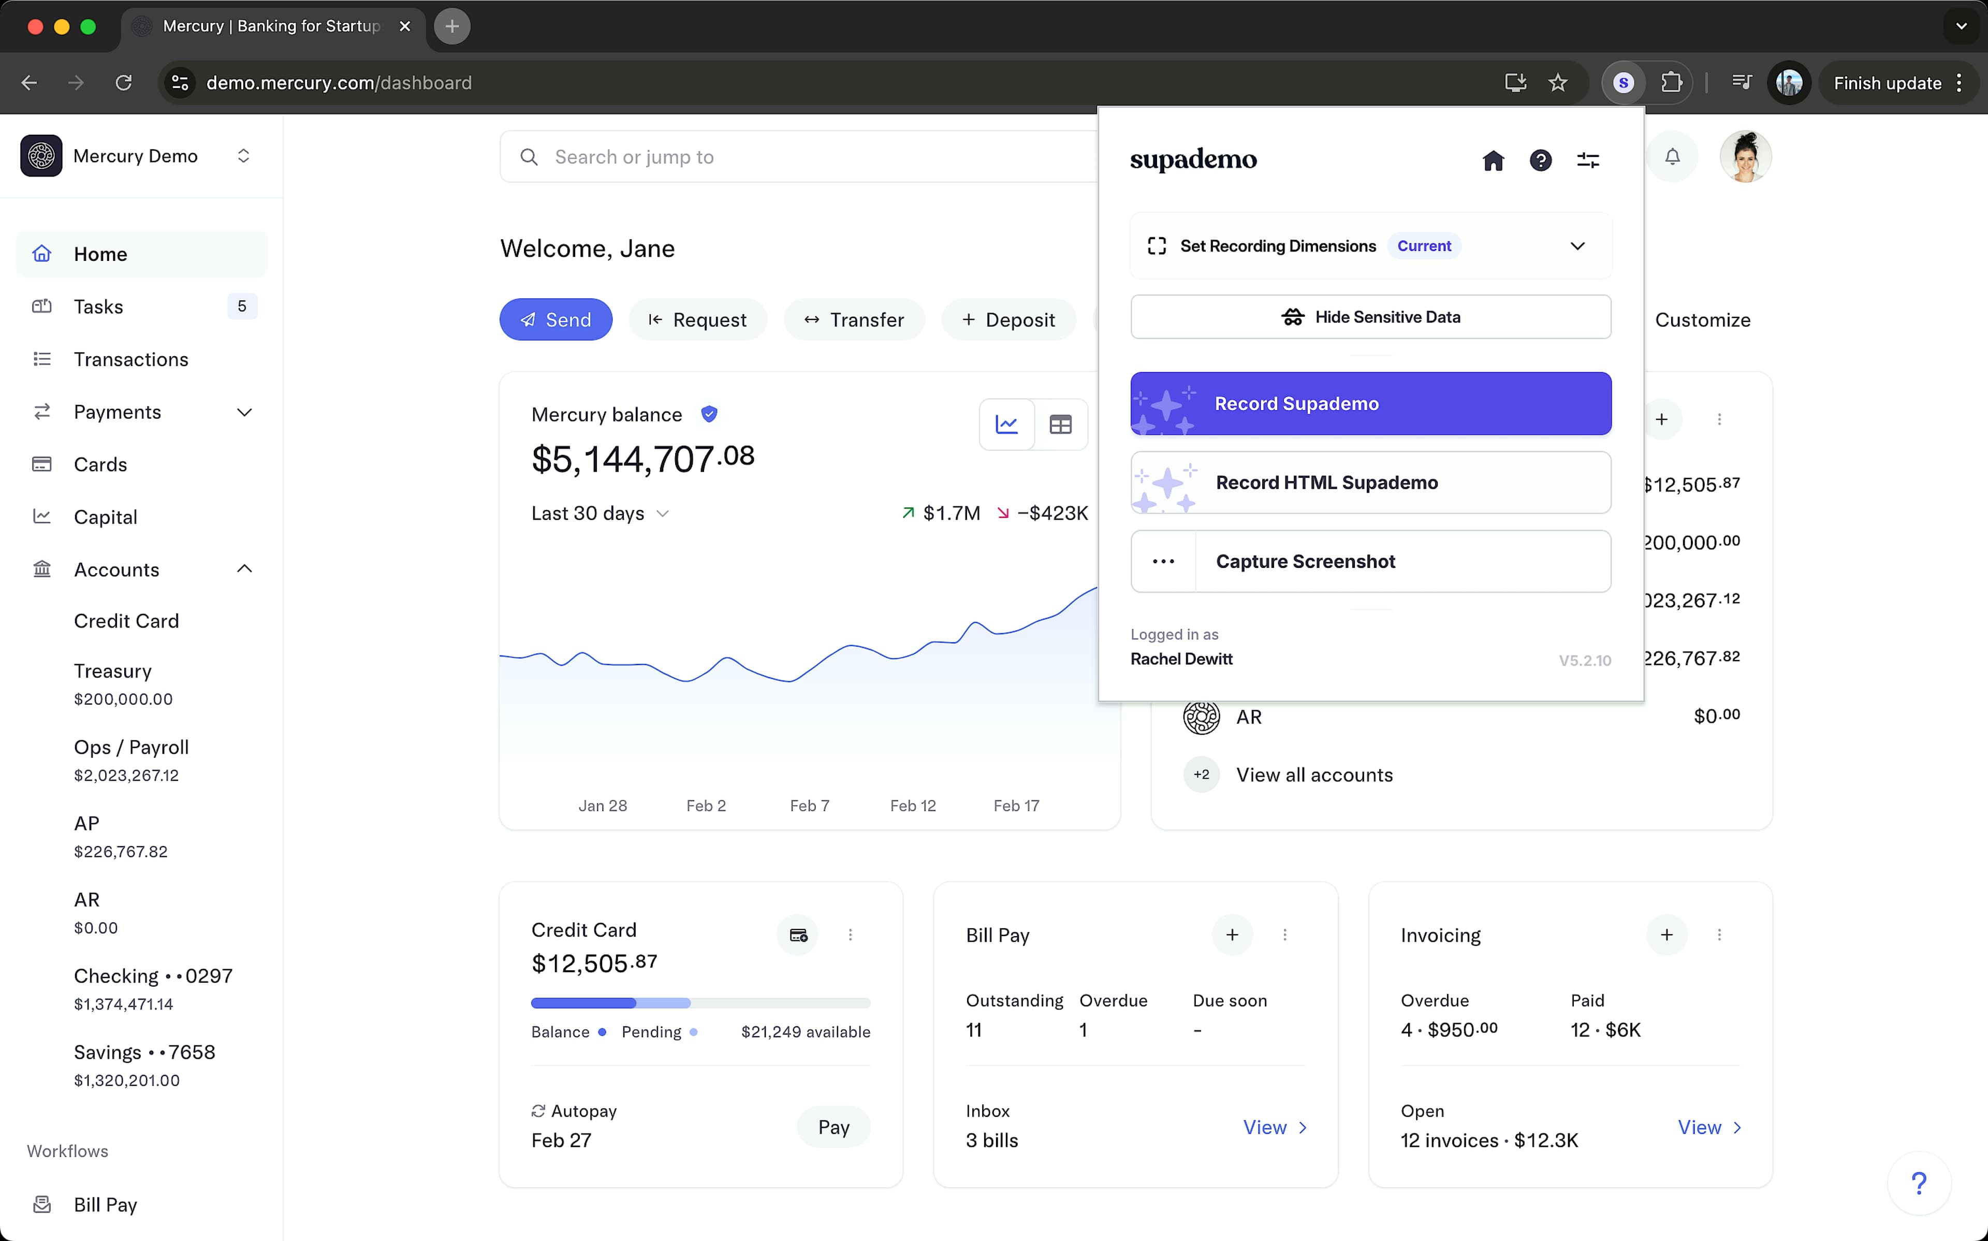Open the Chrome tab search dropdown

1962,26
